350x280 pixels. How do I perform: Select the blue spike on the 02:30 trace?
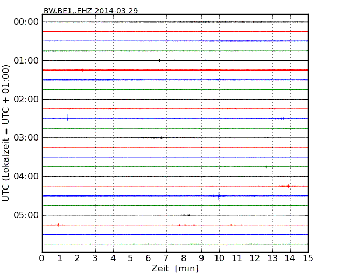(68, 117)
